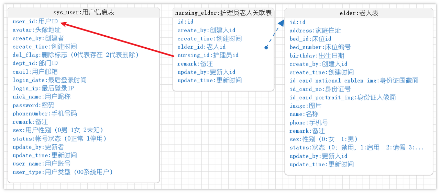Viewport: 440px width, 193px height.
Task: Select status:帐号状态 field in sys_user
Action: coord(60,138)
